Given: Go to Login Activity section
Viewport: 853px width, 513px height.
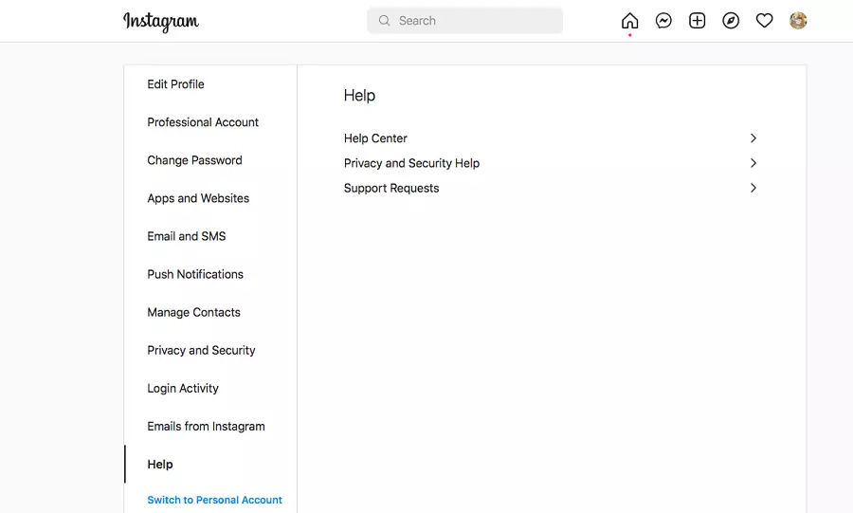Looking at the screenshot, I should tap(183, 388).
